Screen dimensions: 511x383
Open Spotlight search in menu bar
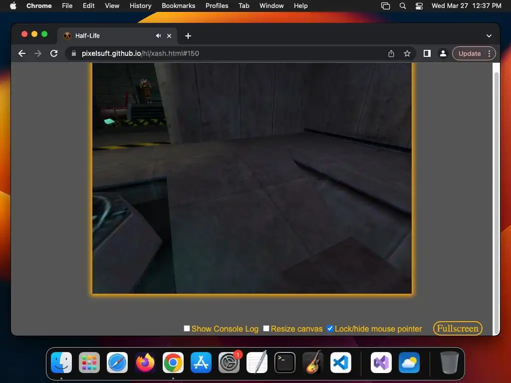403,6
